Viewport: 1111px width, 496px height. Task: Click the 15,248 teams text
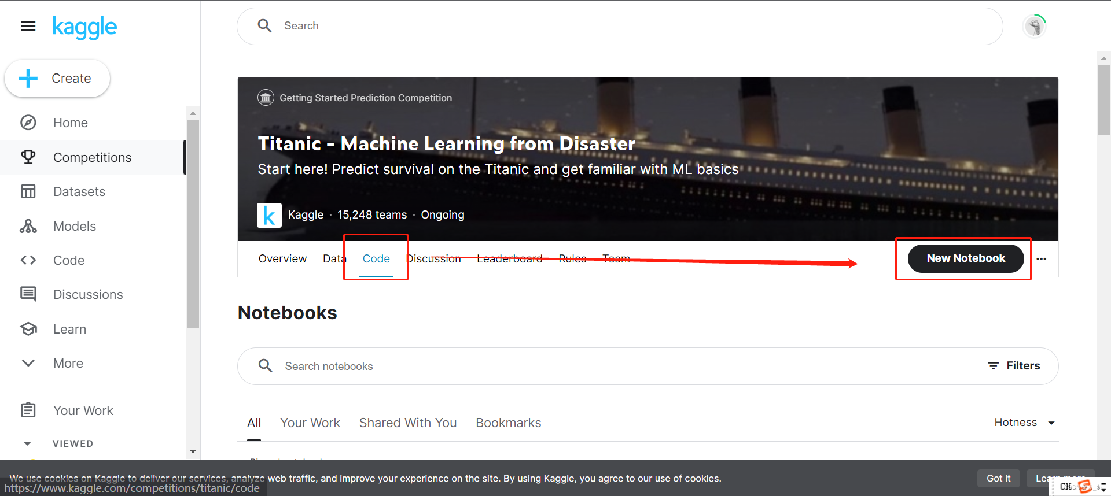pos(372,215)
